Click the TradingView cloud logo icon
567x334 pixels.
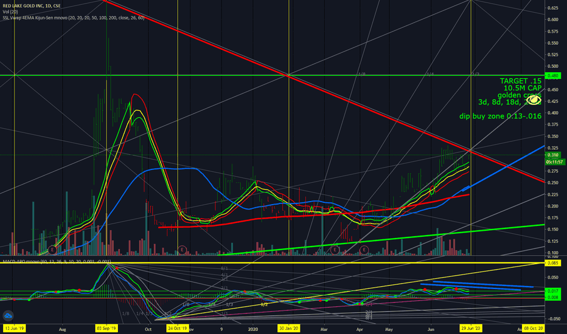8,316
